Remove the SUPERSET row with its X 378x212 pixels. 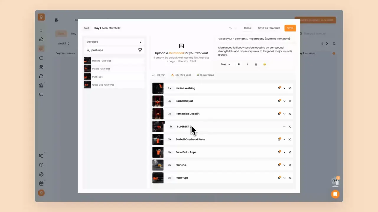click(290, 127)
